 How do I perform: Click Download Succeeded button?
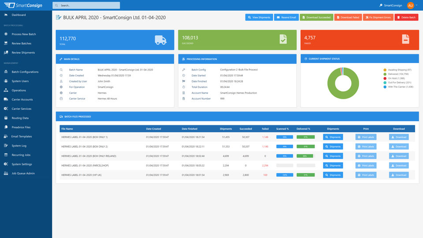pos(316,17)
